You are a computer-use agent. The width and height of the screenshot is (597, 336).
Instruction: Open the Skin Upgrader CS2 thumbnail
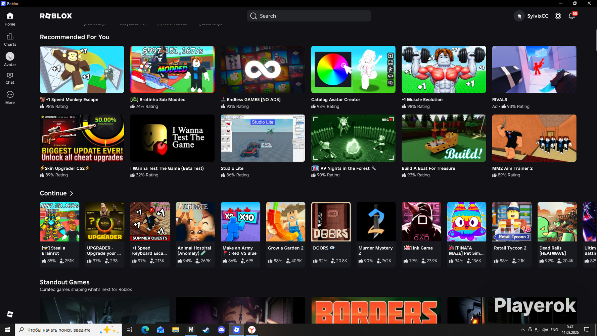82,138
